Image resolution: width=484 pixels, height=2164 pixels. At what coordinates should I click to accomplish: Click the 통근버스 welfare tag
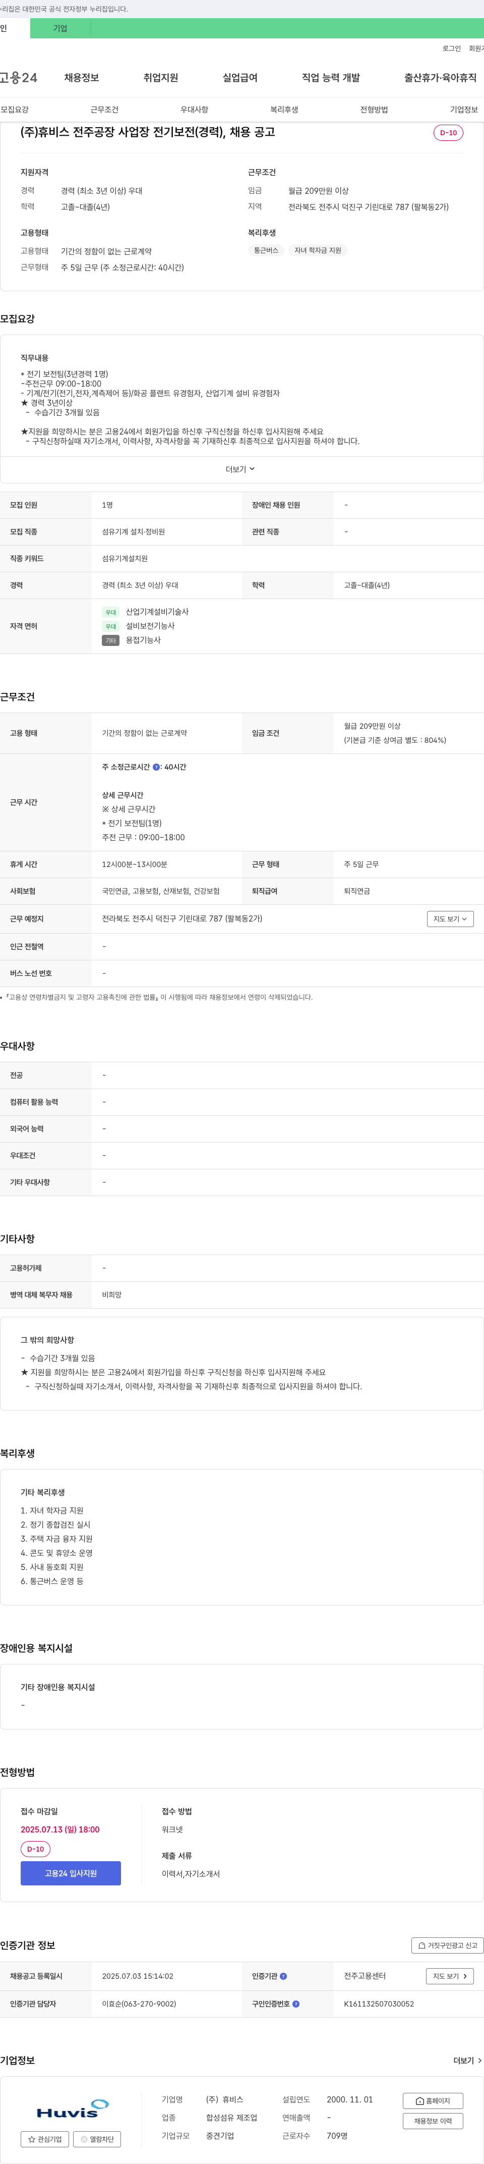point(266,250)
